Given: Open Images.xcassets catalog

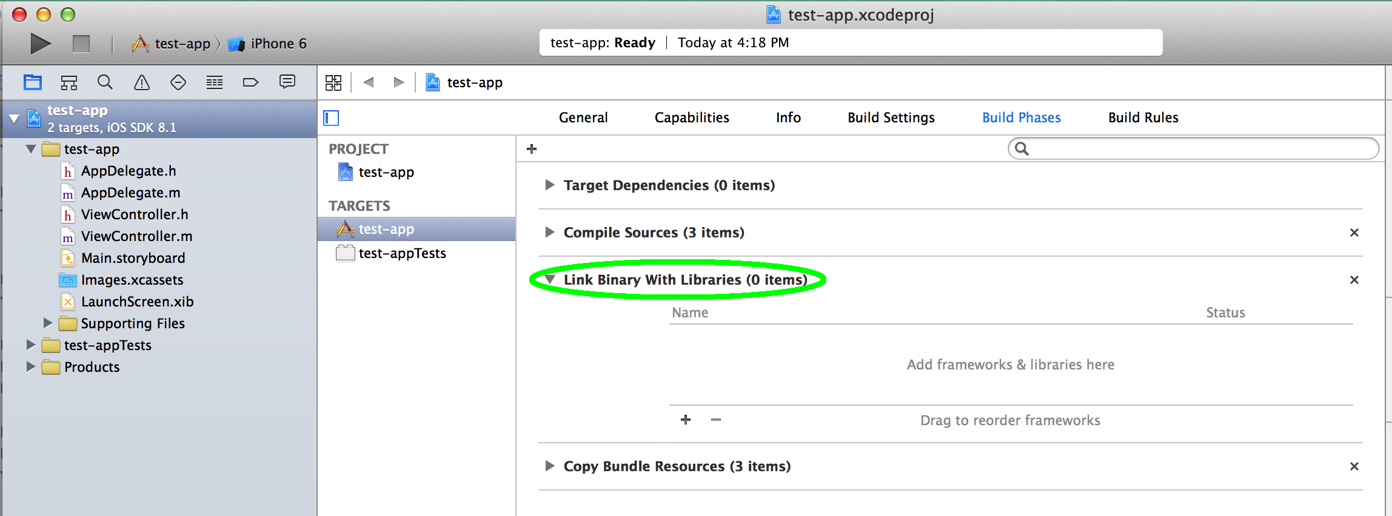Looking at the screenshot, I should [x=121, y=280].
